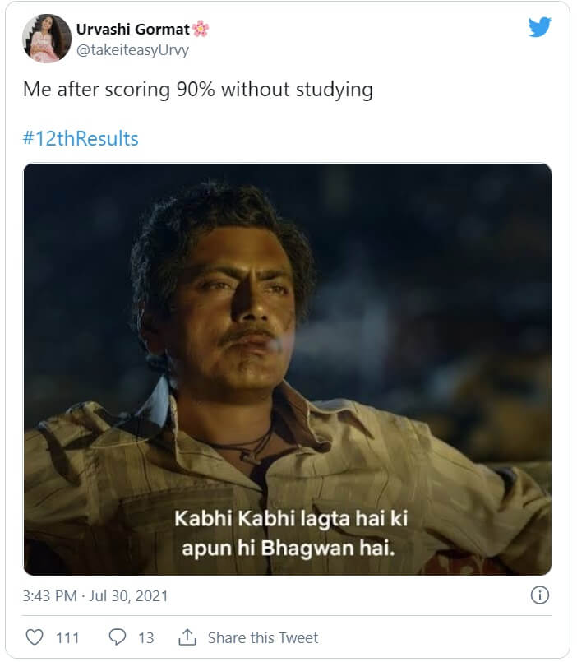
Task: Open the #12thResults hashtag
Action: pos(81,138)
